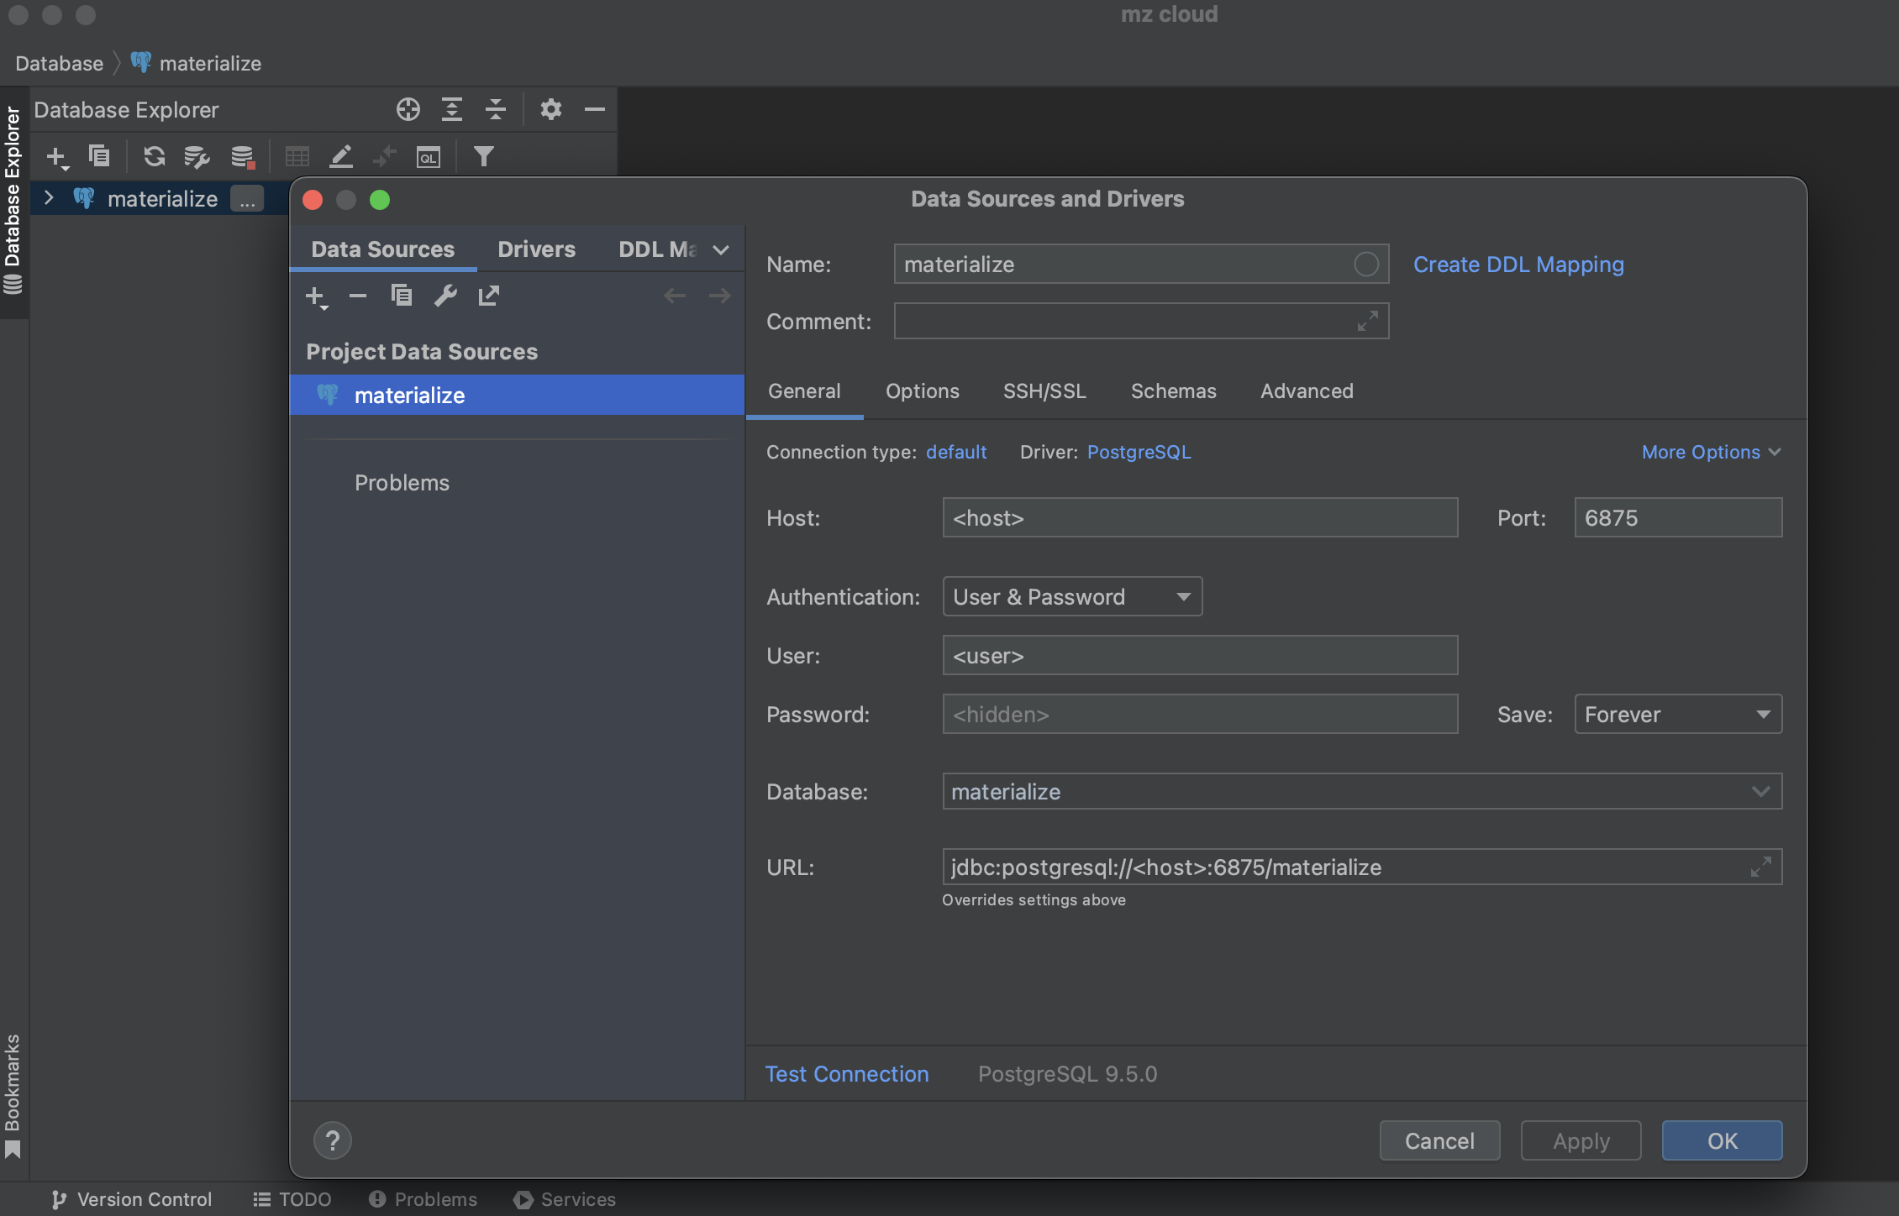Open the Database combo box list

coord(1761,792)
